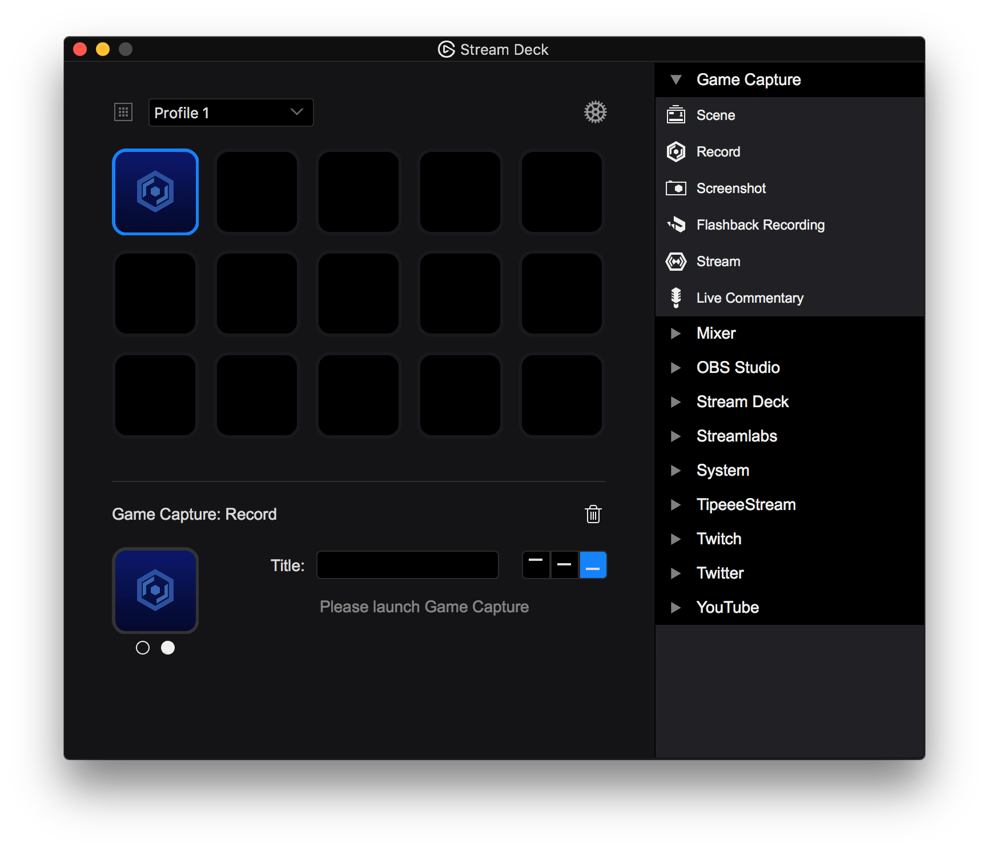
Task: Select the filled second key state circle
Action: [167, 648]
